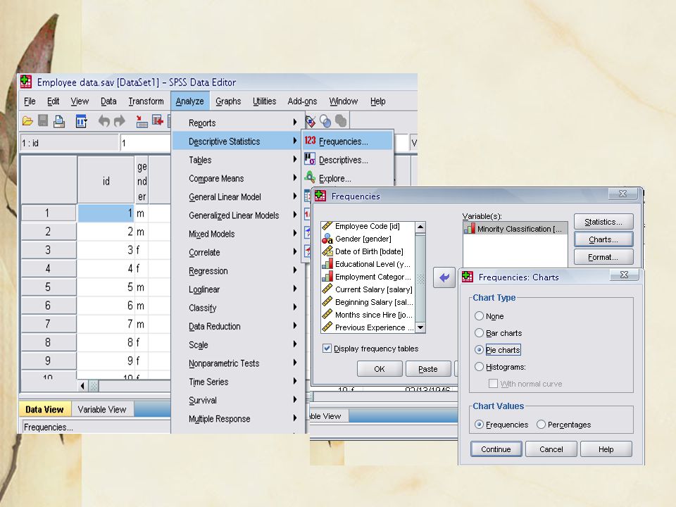Screen dimensions: 676x507
Task: Click the bar icon beside Employment Category
Action: point(327,276)
